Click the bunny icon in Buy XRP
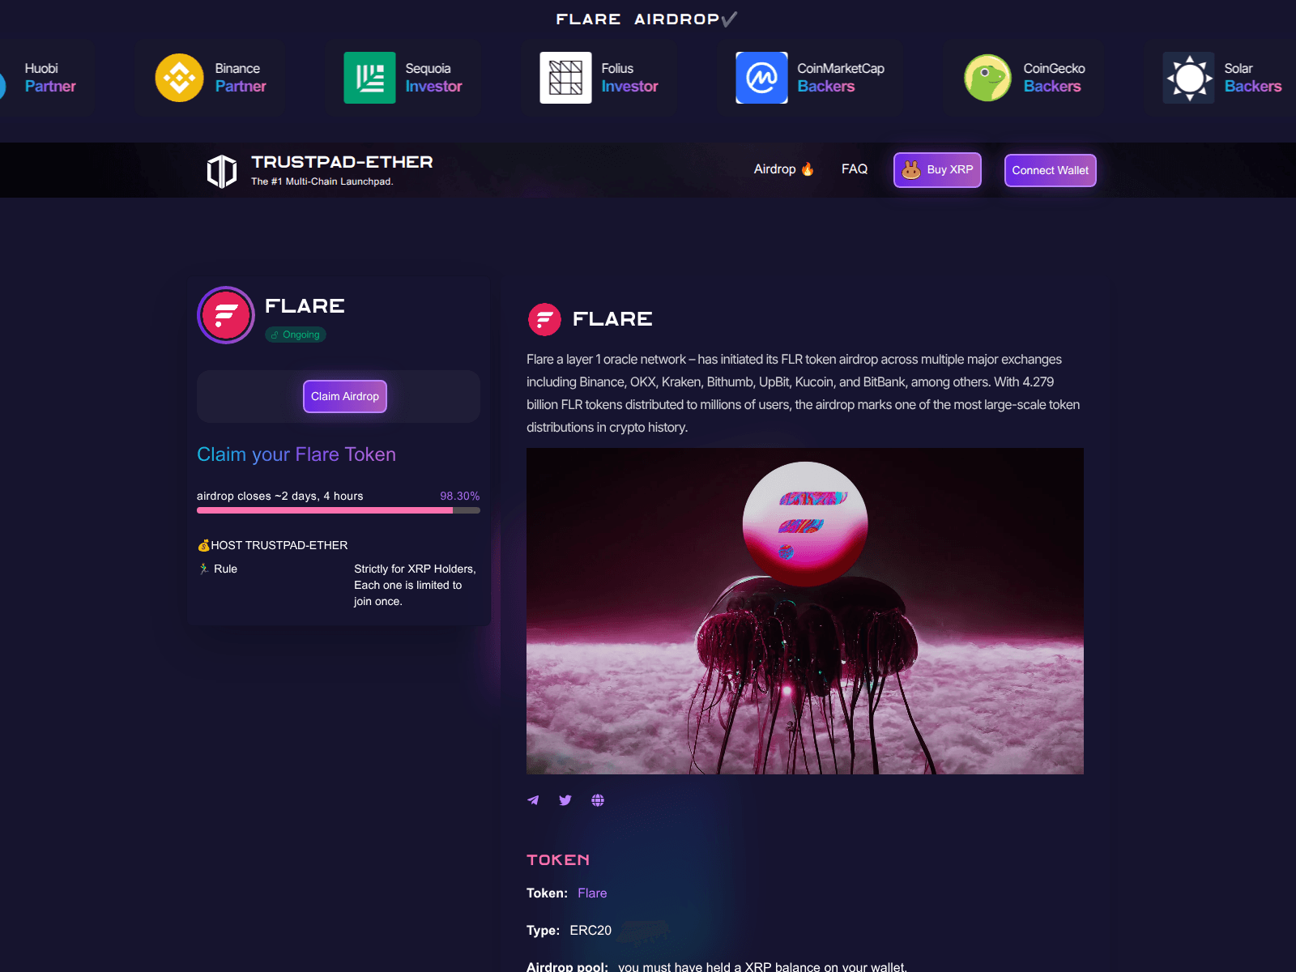The width and height of the screenshot is (1296, 972). pos(911,170)
